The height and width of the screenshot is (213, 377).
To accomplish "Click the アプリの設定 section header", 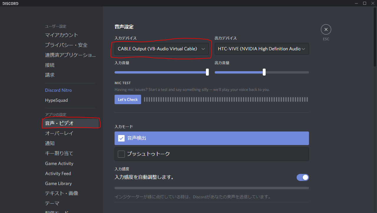I will point(56,115).
